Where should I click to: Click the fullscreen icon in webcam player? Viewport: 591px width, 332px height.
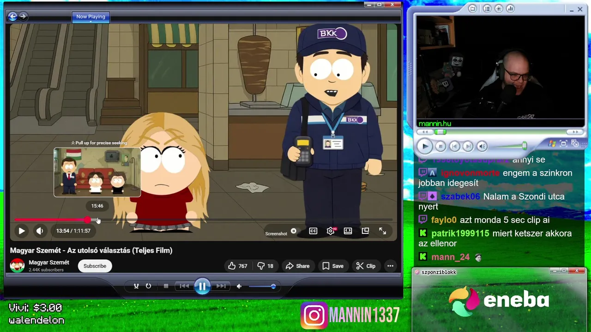(563, 143)
